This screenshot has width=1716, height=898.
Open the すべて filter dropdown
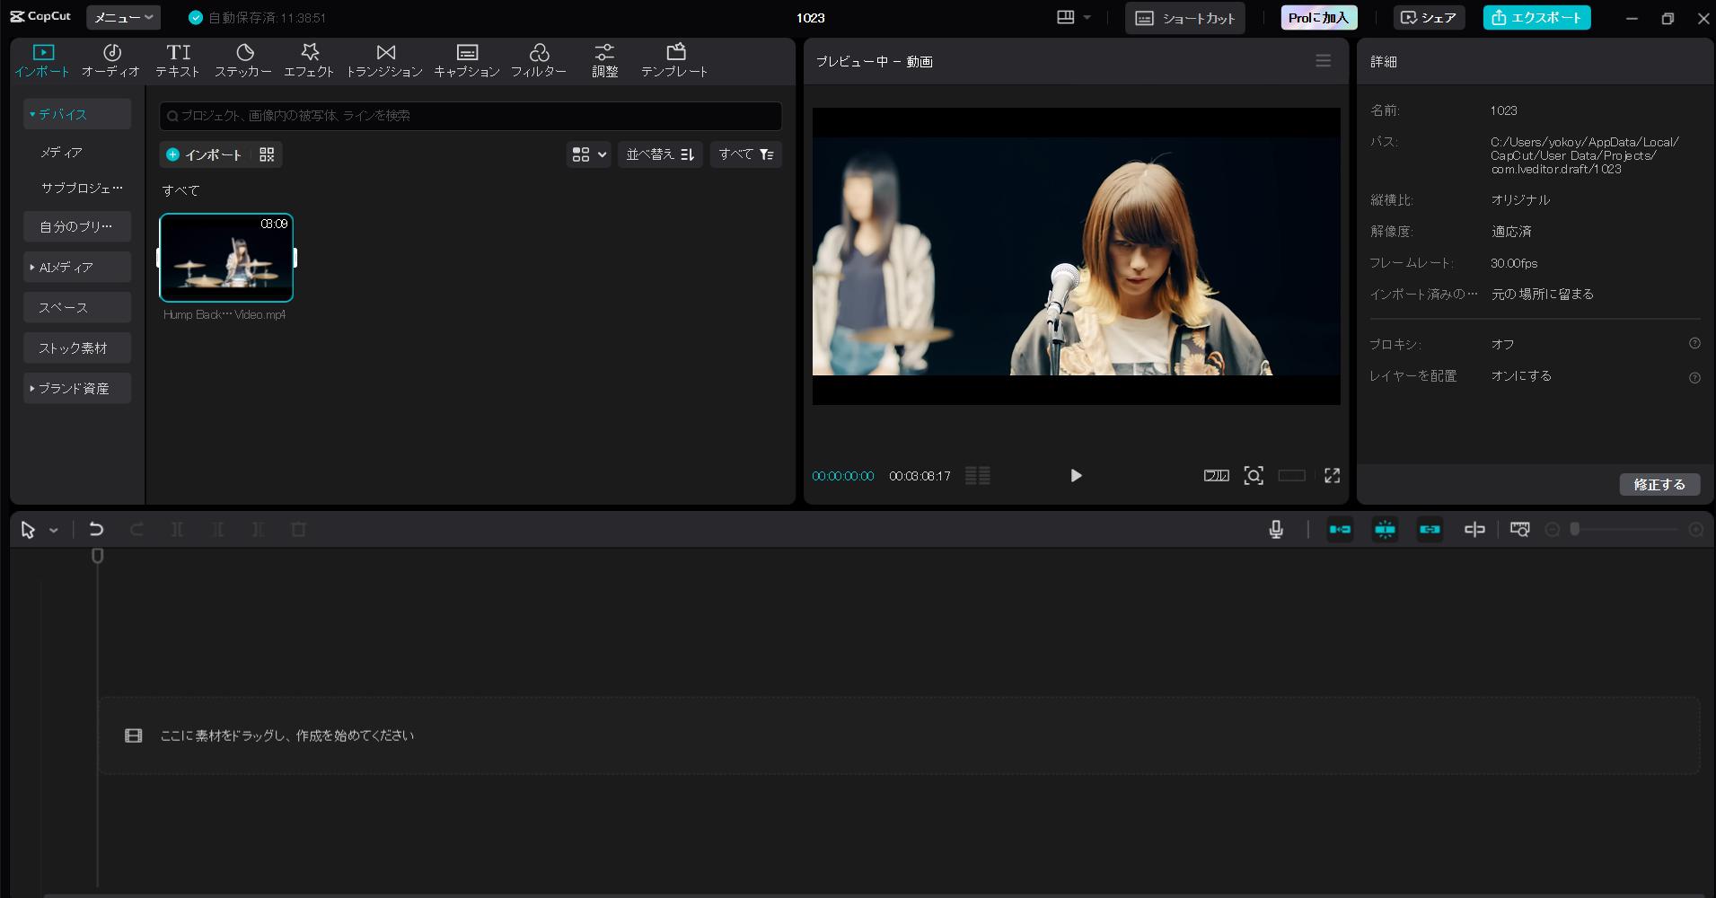[745, 154]
